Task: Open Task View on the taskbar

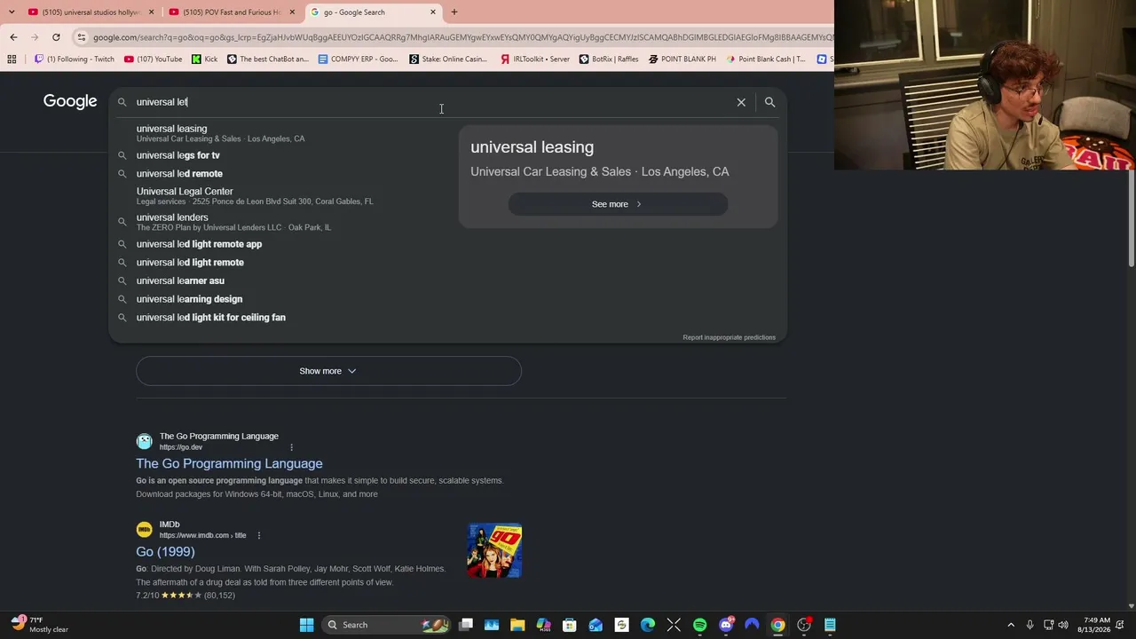Action: point(466,625)
